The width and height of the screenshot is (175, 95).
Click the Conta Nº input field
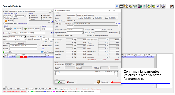pos(48,29)
